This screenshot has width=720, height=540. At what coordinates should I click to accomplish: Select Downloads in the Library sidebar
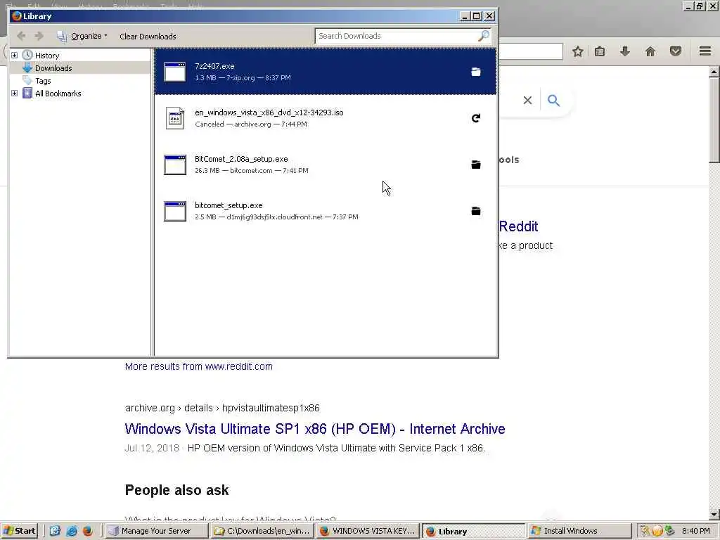tap(53, 68)
